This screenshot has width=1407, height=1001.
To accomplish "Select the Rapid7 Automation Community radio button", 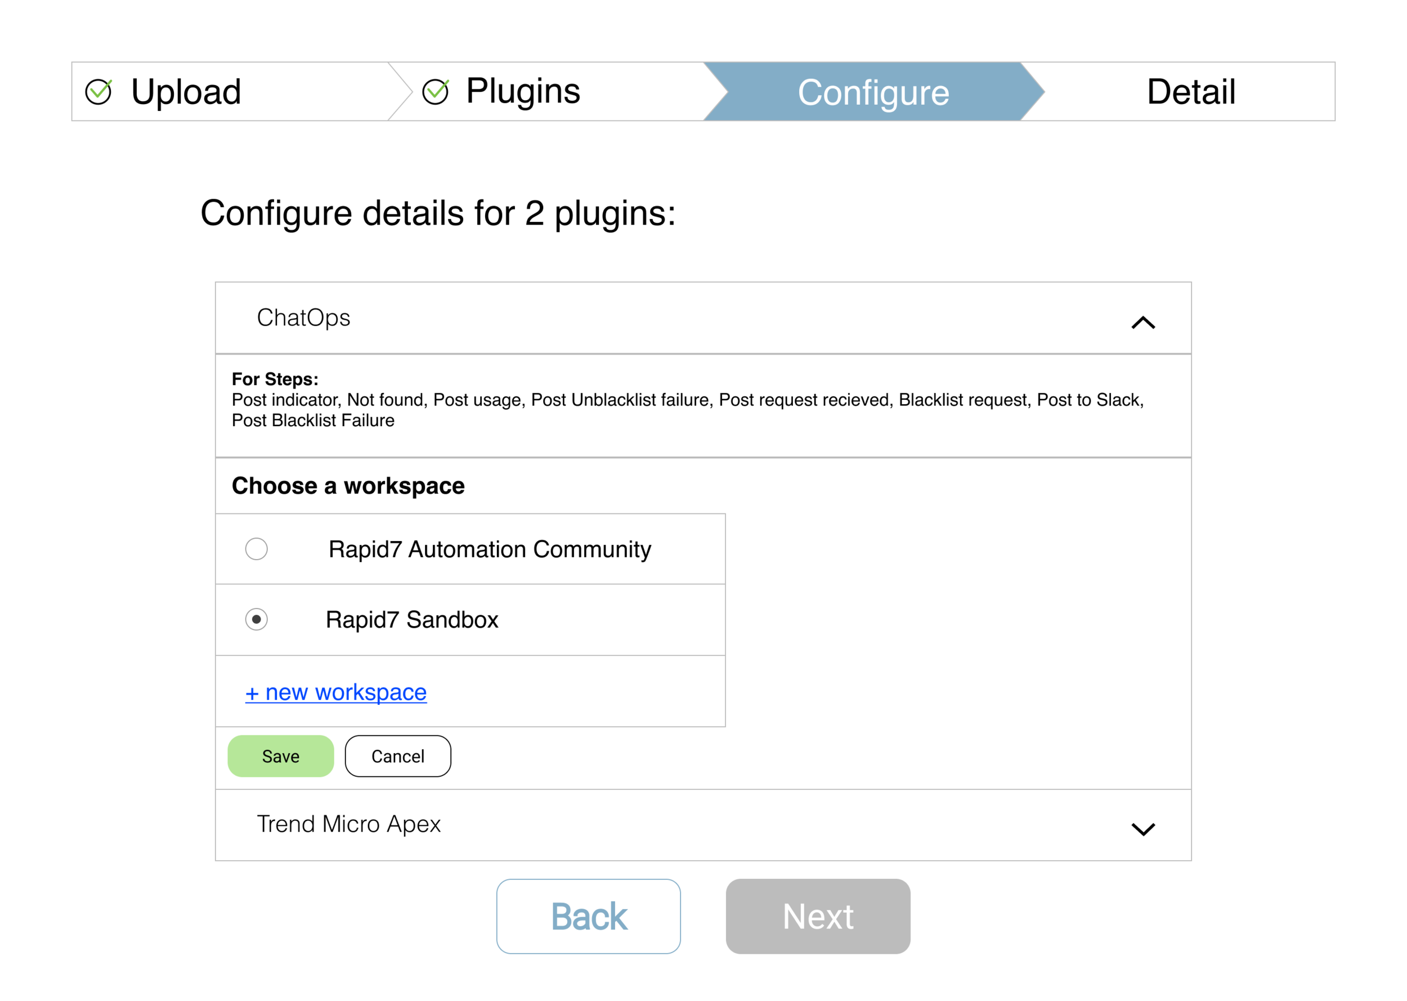I will [256, 548].
